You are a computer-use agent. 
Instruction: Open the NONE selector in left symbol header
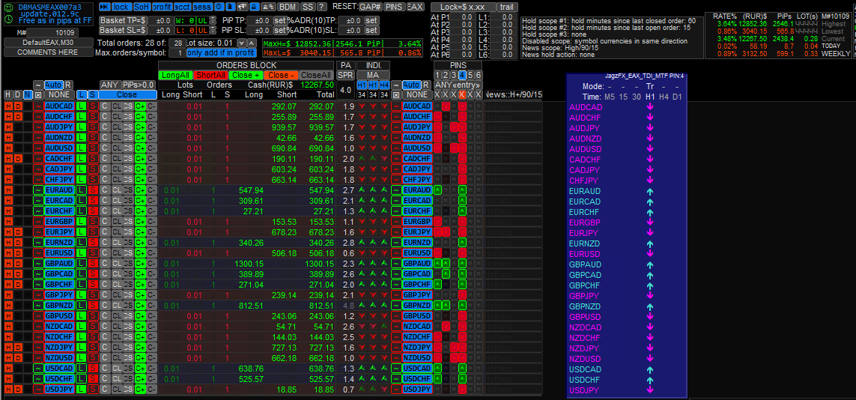(x=59, y=94)
